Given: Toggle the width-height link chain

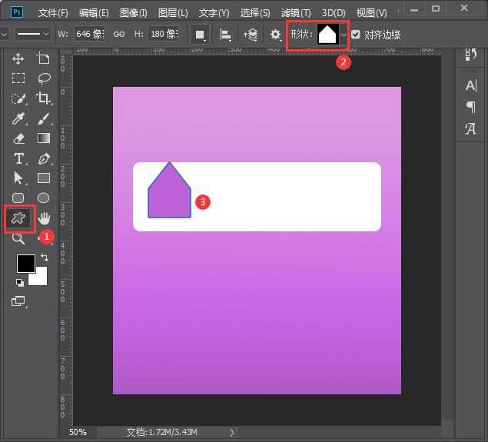Looking at the screenshot, I should click(x=119, y=35).
